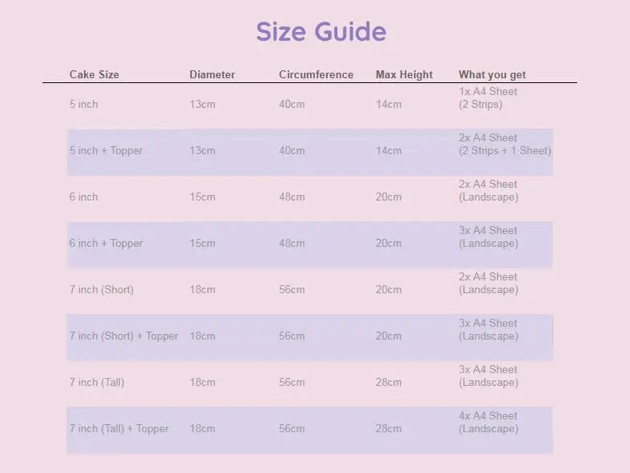630x473 pixels.
Task: Select the 6 inch cake size label
Action: (x=84, y=197)
